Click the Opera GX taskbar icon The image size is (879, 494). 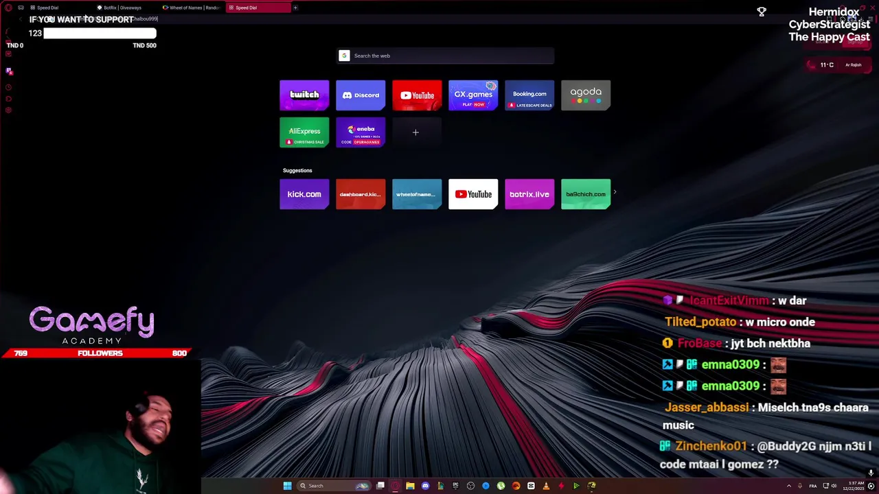pyautogui.click(x=395, y=486)
